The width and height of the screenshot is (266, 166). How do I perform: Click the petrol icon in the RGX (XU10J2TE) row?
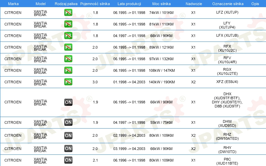(68, 70)
